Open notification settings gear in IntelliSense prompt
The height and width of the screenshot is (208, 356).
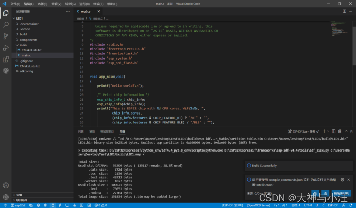click(x=342, y=180)
